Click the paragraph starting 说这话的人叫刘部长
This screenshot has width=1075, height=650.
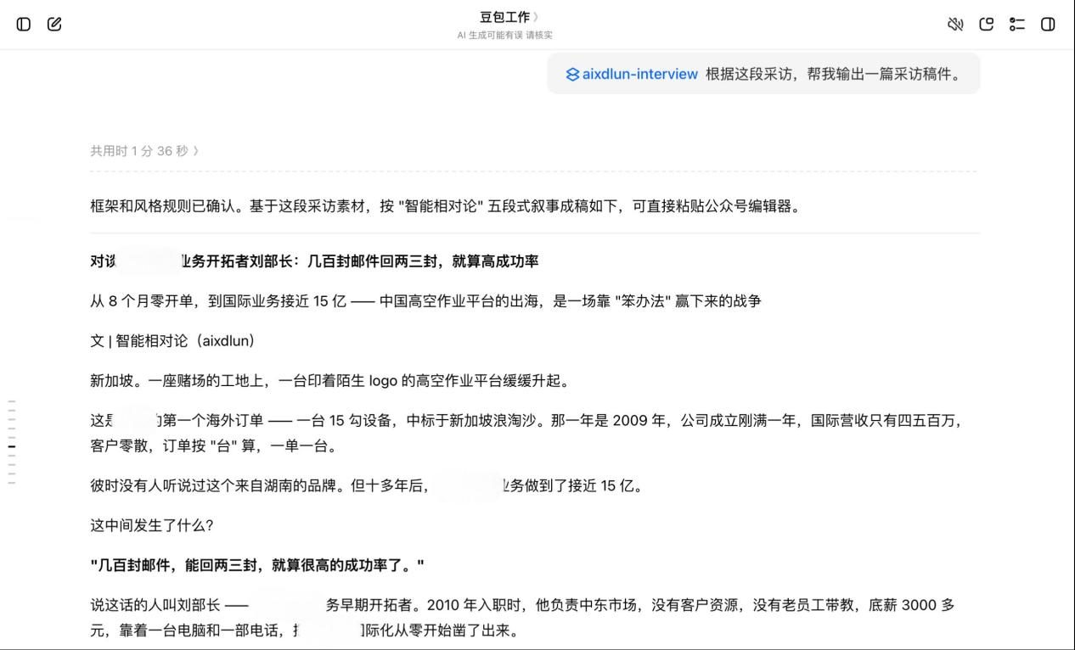tap(522, 618)
